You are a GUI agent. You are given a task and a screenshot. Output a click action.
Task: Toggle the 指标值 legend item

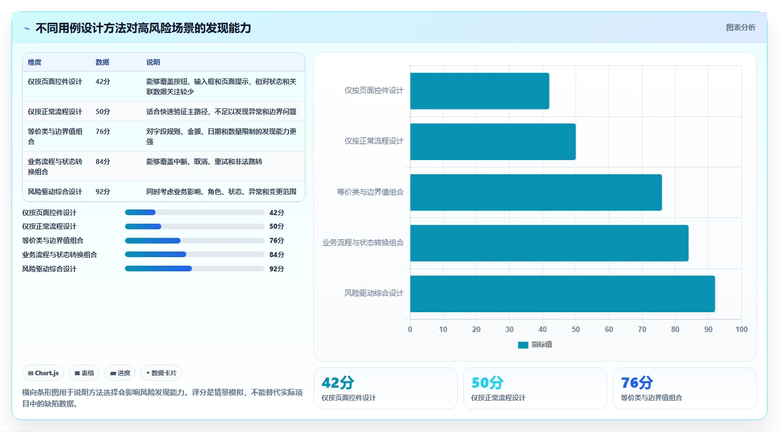click(535, 345)
